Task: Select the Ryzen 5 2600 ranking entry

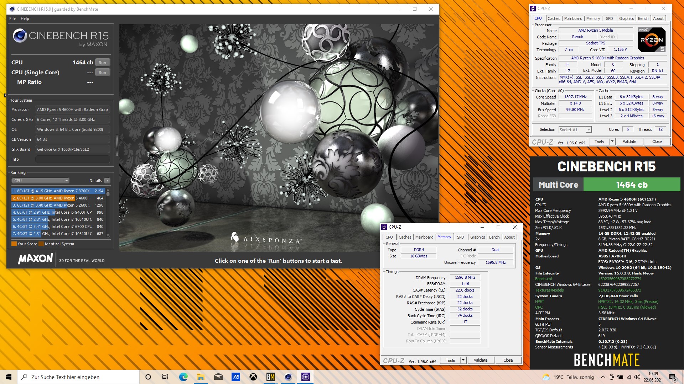Action: [x=58, y=205]
